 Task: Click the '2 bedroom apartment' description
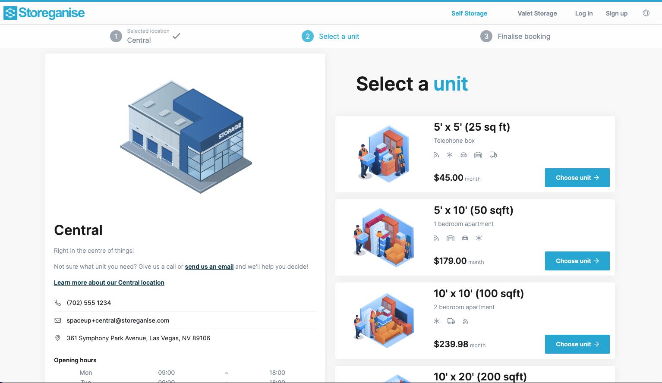point(464,307)
